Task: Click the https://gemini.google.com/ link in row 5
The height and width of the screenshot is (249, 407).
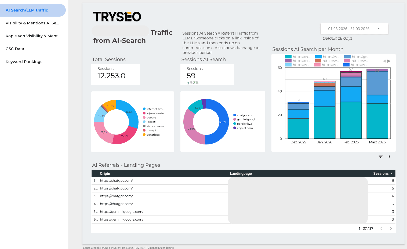Action: [122, 211]
